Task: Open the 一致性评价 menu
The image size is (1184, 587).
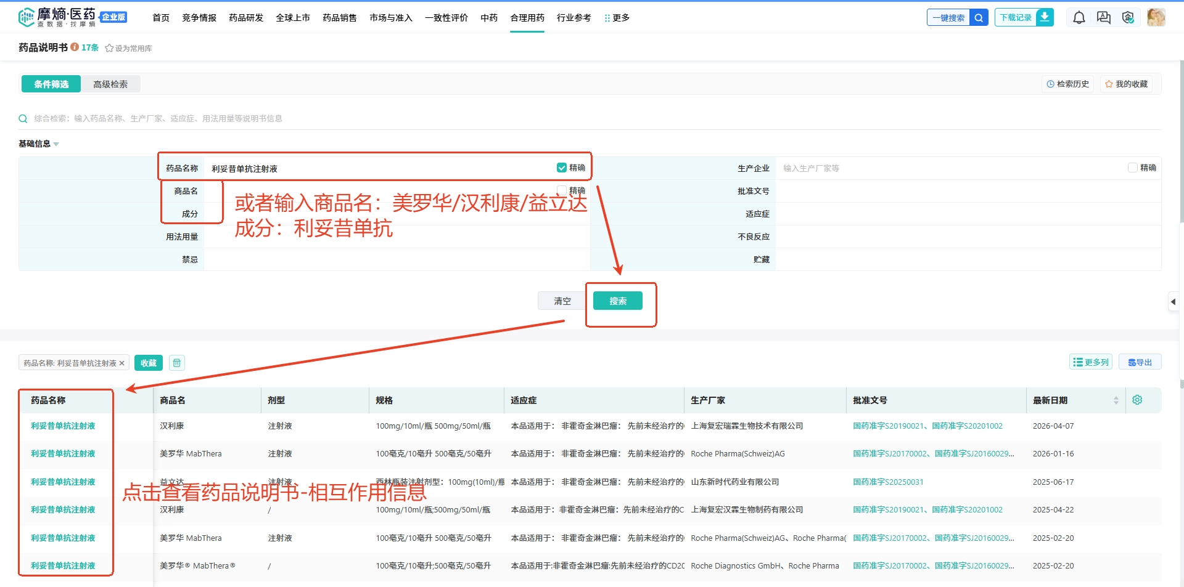Action: point(446,18)
